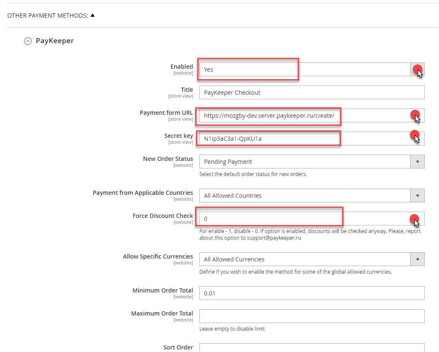This screenshot has width=439, height=352.
Task: Click the Secret key value field
Action: 268,139
